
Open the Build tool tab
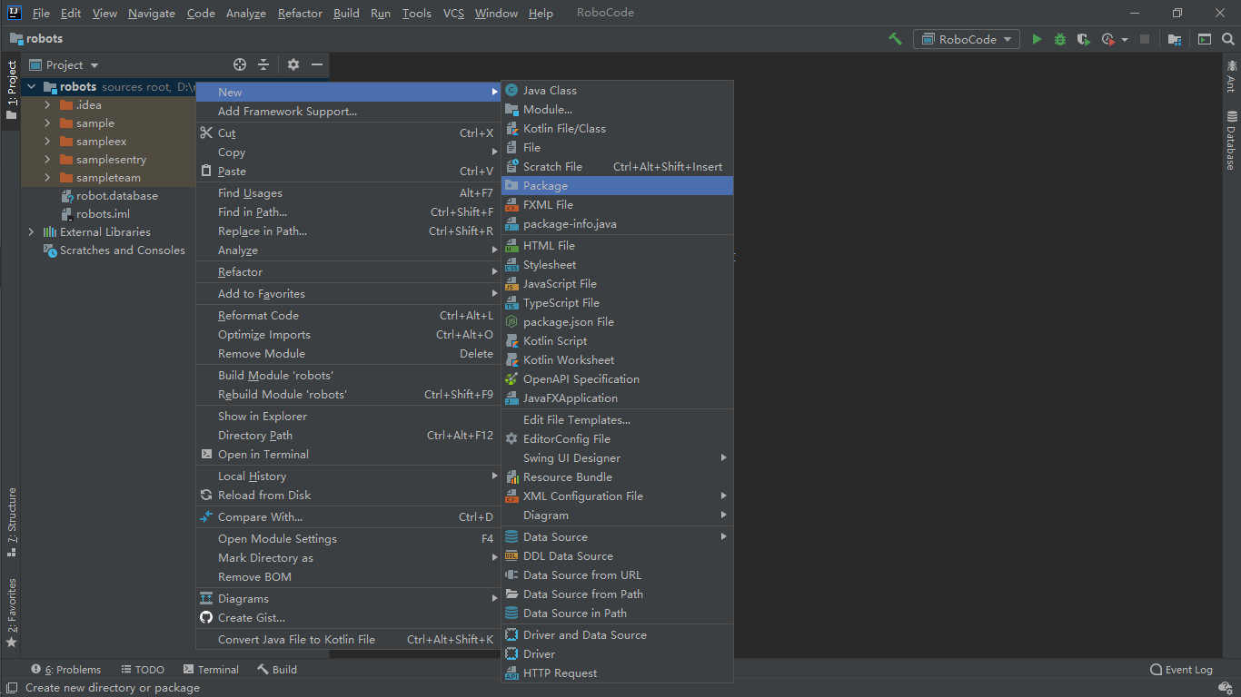(277, 670)
